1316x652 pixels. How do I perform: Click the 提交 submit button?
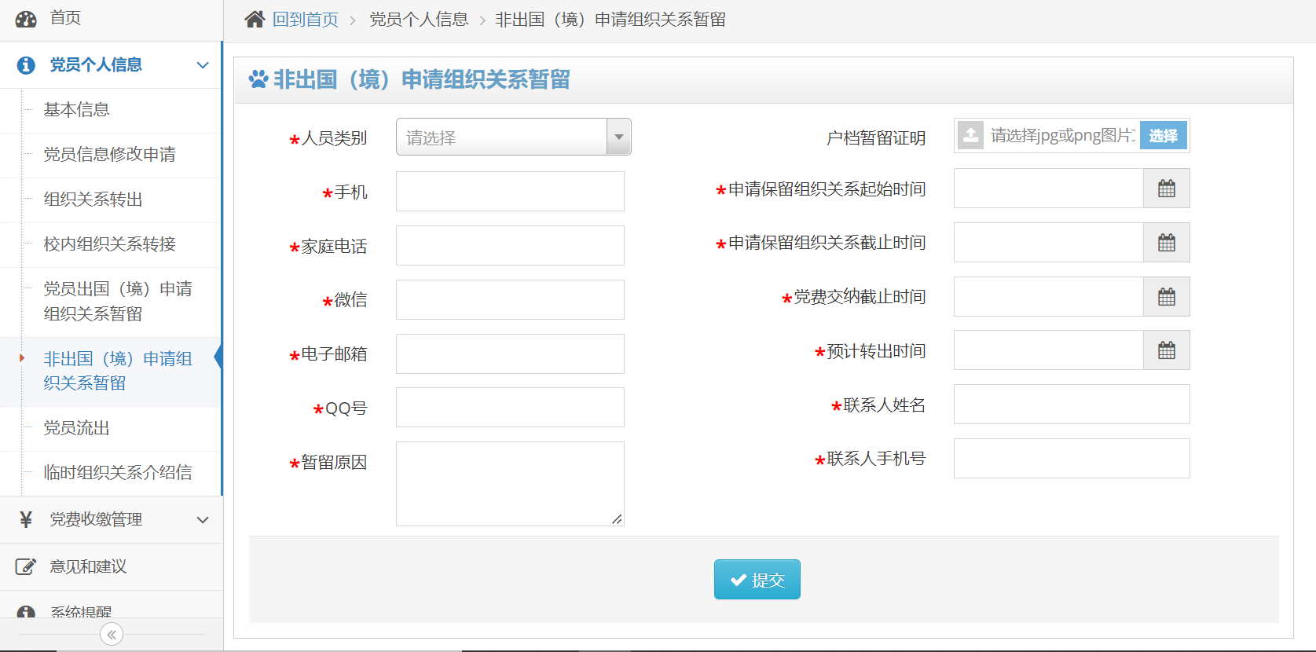pyautogui.click(x=757, y=580)
